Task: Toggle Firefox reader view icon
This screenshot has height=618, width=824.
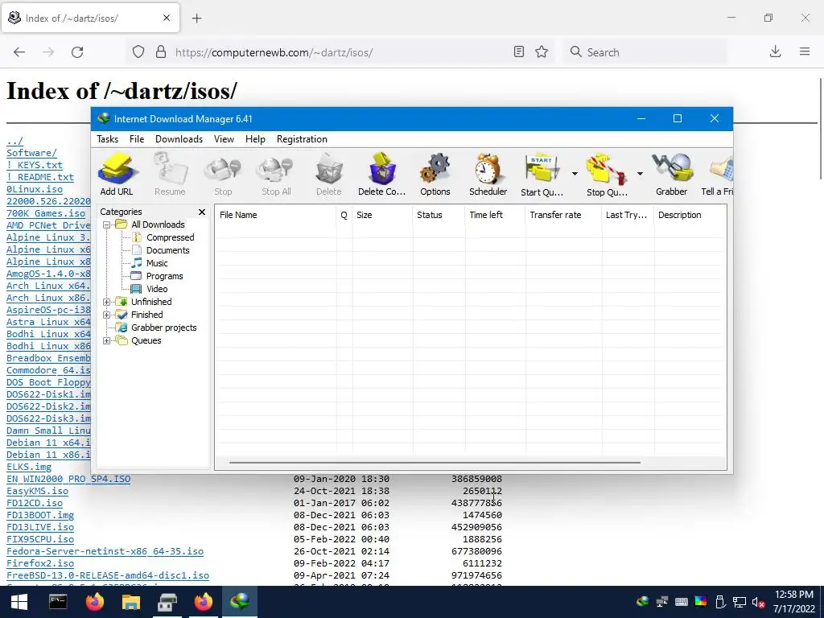Action: pyautogui.click(x=519, y=52)
